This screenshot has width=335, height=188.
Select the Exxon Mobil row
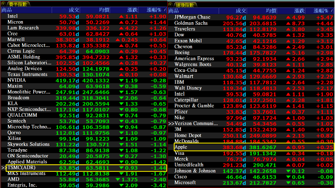pos(251,41)
